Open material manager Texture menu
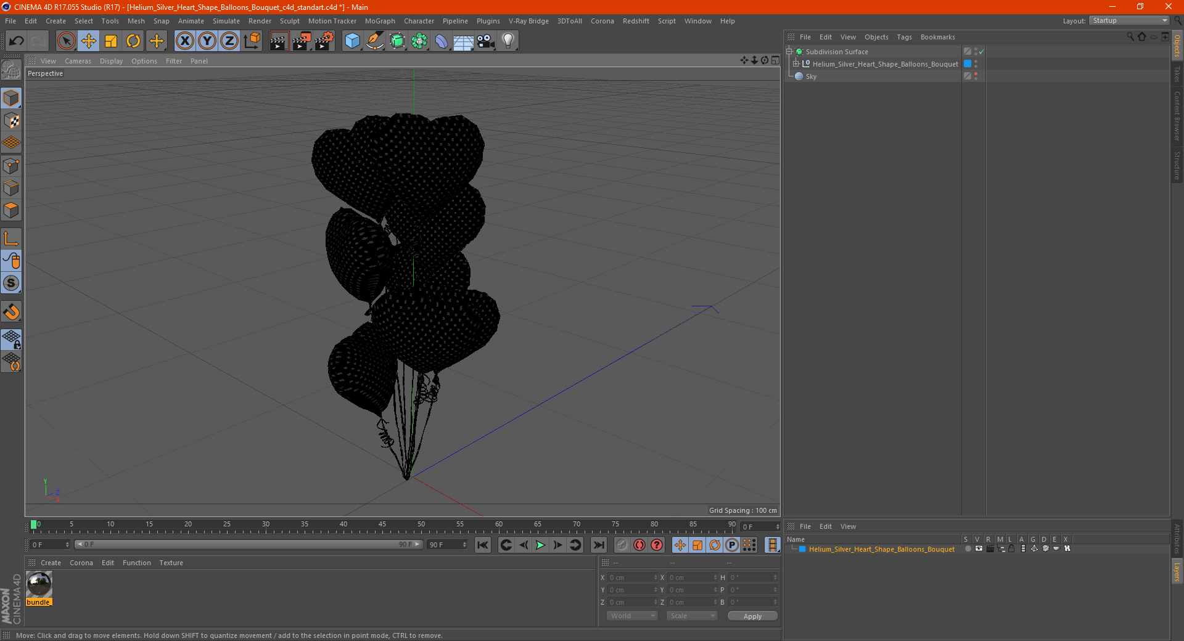This screenshot has height=641, width=1184. tap(171, 563)
